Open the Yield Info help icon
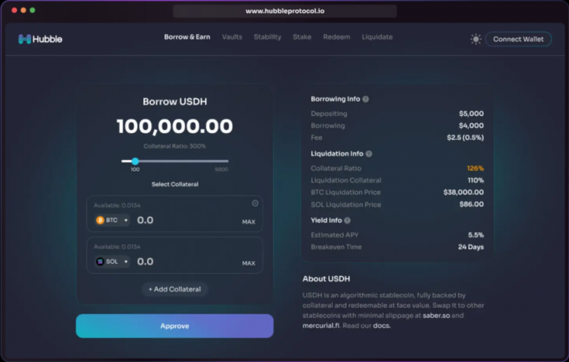The width and height of the screenshot is (569, 362). click(x=347, y=220)
